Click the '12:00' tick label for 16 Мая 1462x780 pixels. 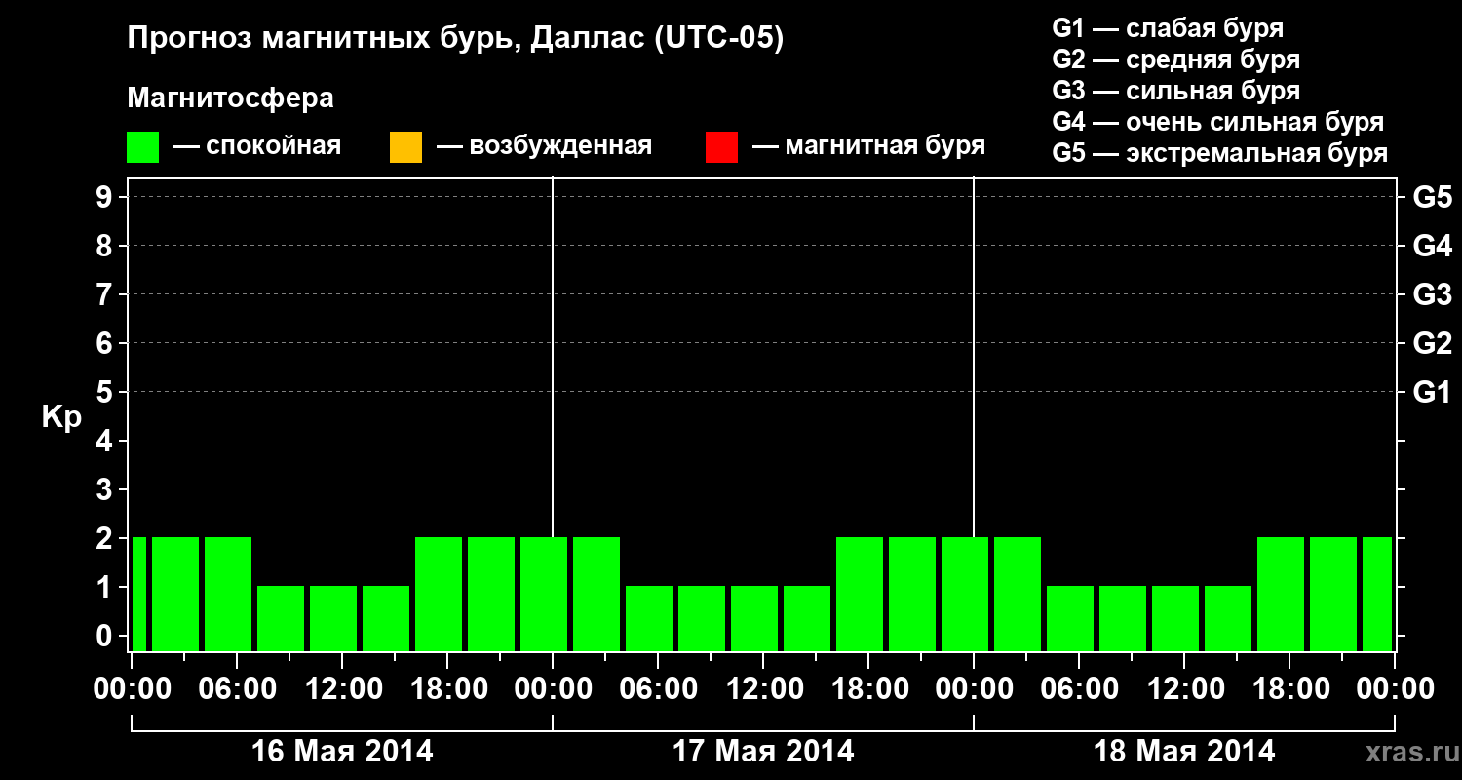(342, 688)
